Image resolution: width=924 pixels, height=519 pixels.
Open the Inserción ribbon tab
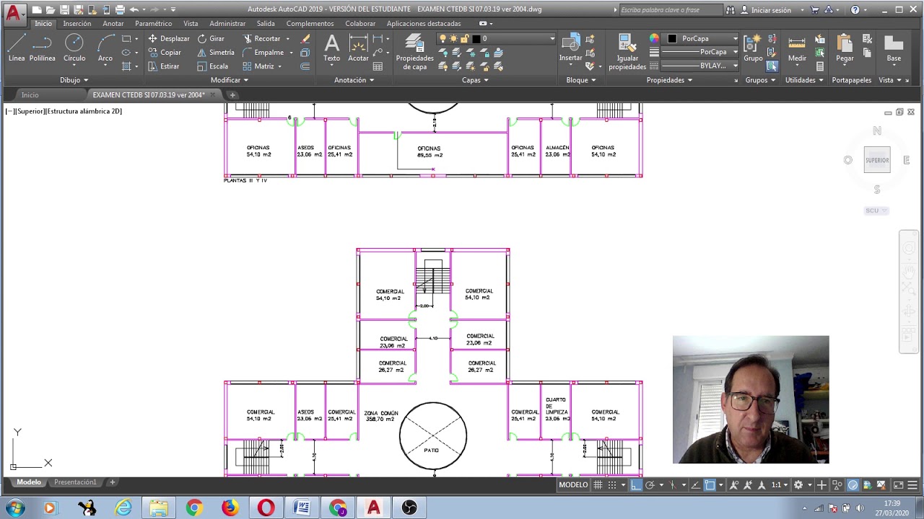(77, 24)
